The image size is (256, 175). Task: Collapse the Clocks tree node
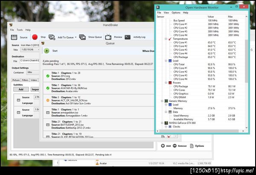(166, 127)
